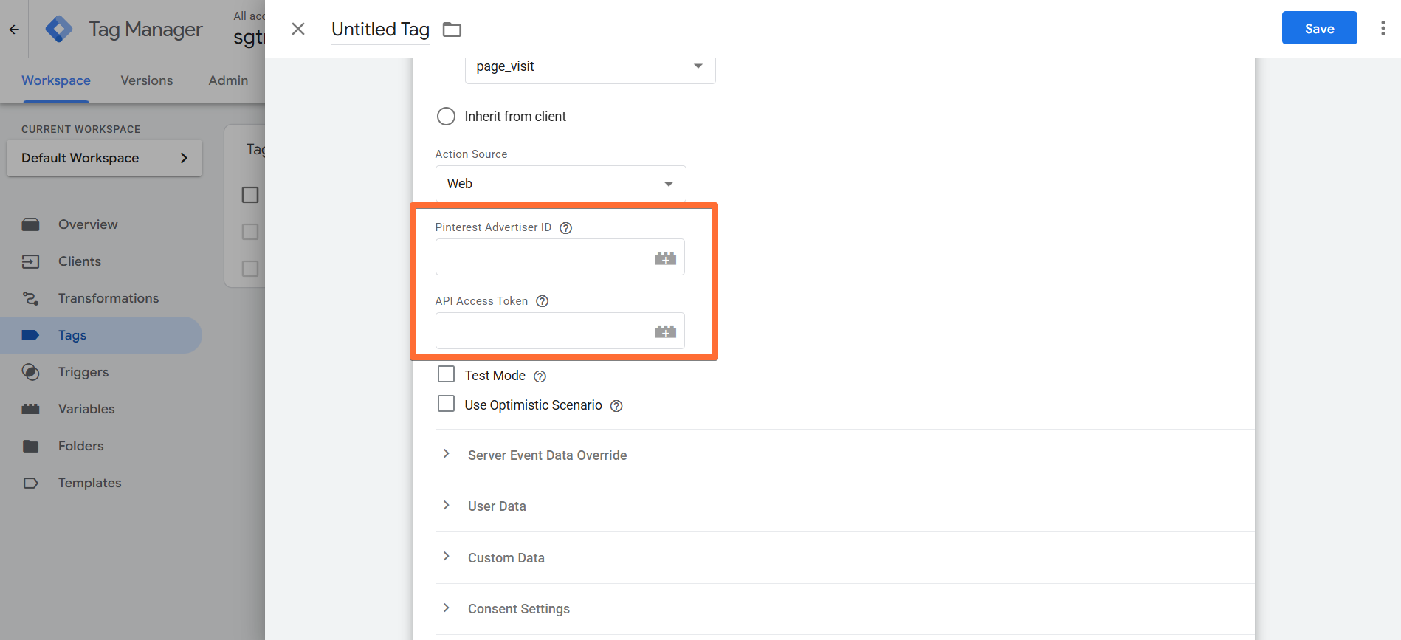Click the Tag Manager title text

pyautogui.click(x=145, y=30)
